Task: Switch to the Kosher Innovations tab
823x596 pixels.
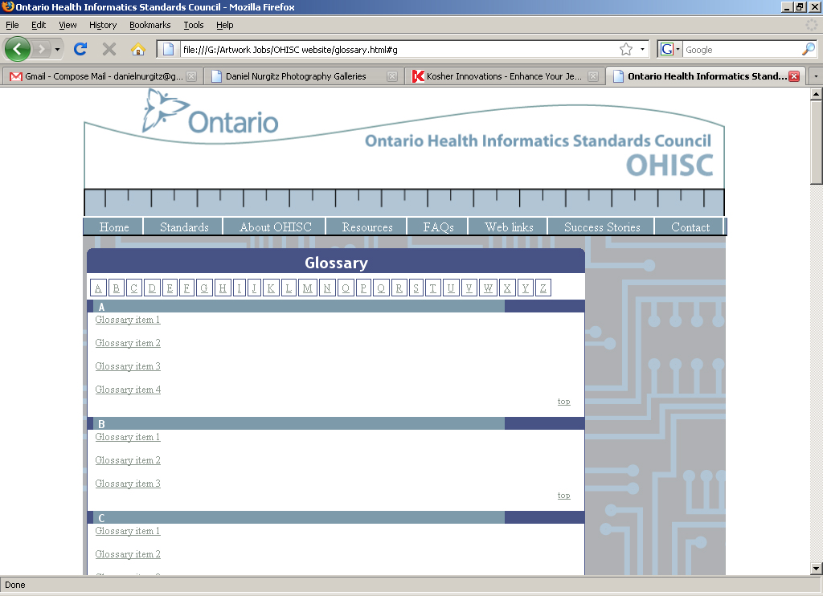Action: point(504,76)
